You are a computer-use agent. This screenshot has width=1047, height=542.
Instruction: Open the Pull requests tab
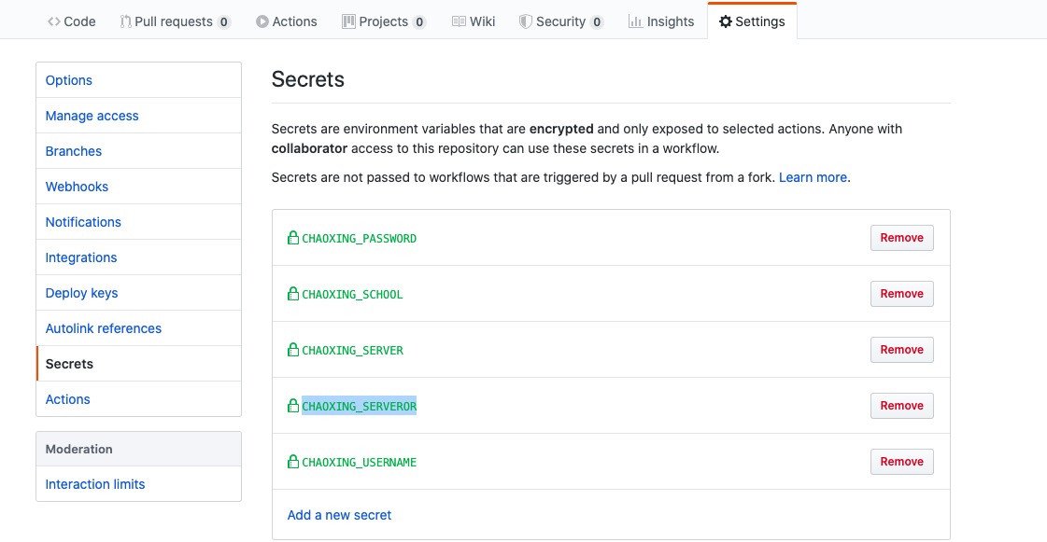coord(175,21)
